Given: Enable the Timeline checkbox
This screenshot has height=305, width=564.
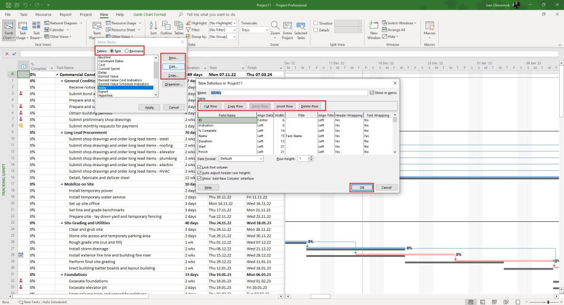Looking at the screenshot, I should coord(315,23).
